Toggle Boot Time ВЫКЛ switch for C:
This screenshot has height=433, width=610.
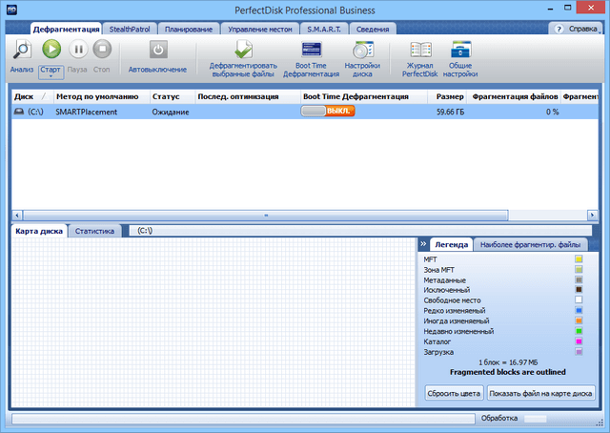click(328, 112)
